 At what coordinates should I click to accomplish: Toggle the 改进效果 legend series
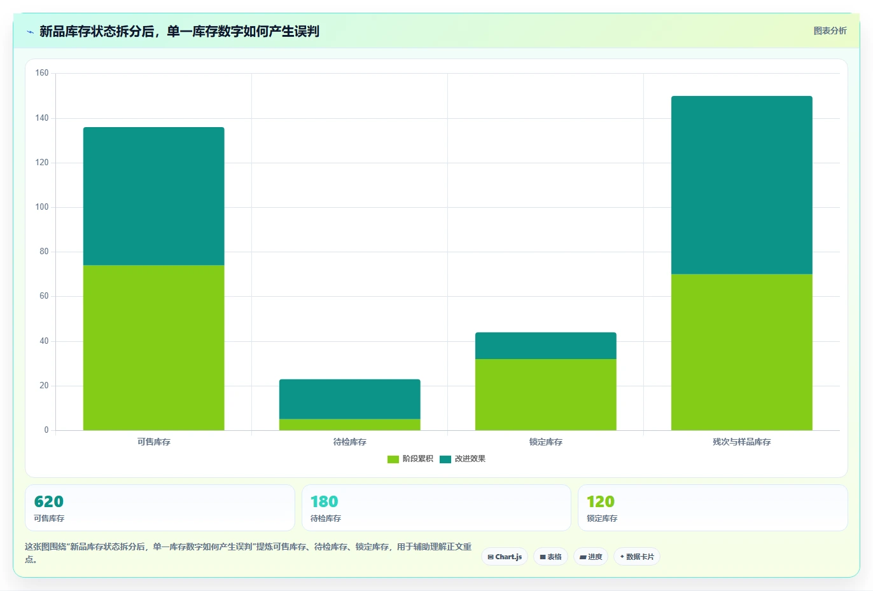point(463,459)
